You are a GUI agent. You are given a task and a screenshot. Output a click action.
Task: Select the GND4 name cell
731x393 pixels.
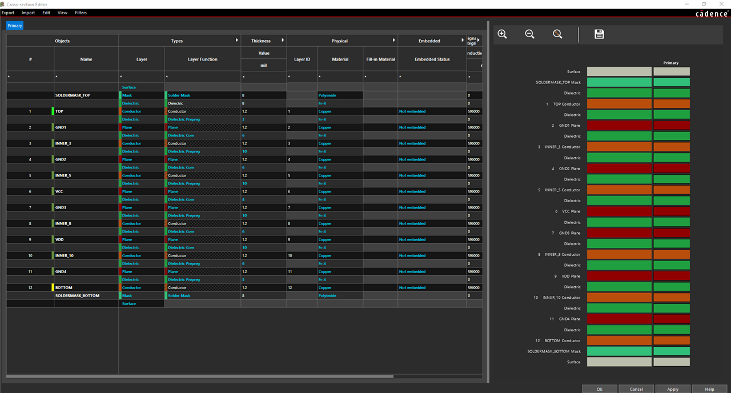pos(86,271)
